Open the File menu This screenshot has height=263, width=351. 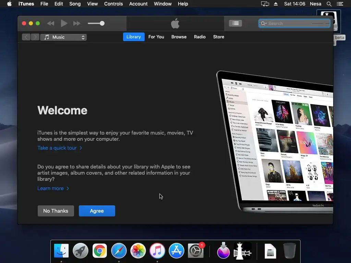[x=44, y=4]
